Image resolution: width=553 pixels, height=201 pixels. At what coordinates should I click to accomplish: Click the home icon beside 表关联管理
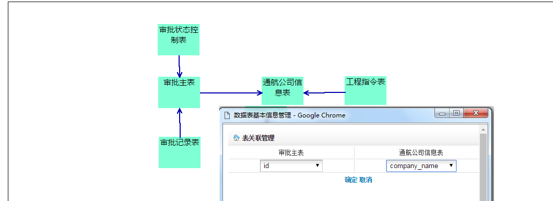coord(237,138)
